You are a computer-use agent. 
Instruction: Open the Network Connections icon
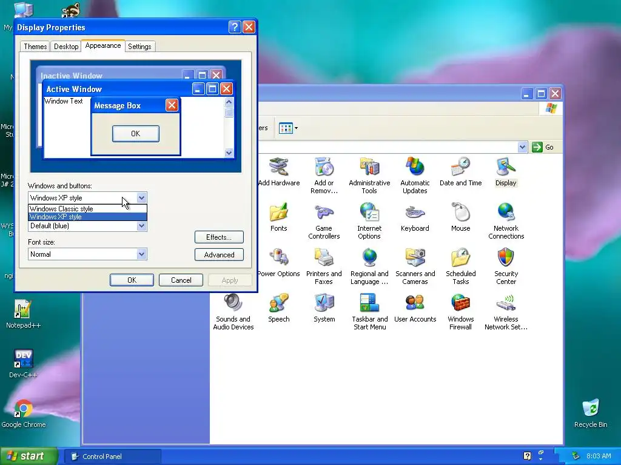tap(506, 220)
